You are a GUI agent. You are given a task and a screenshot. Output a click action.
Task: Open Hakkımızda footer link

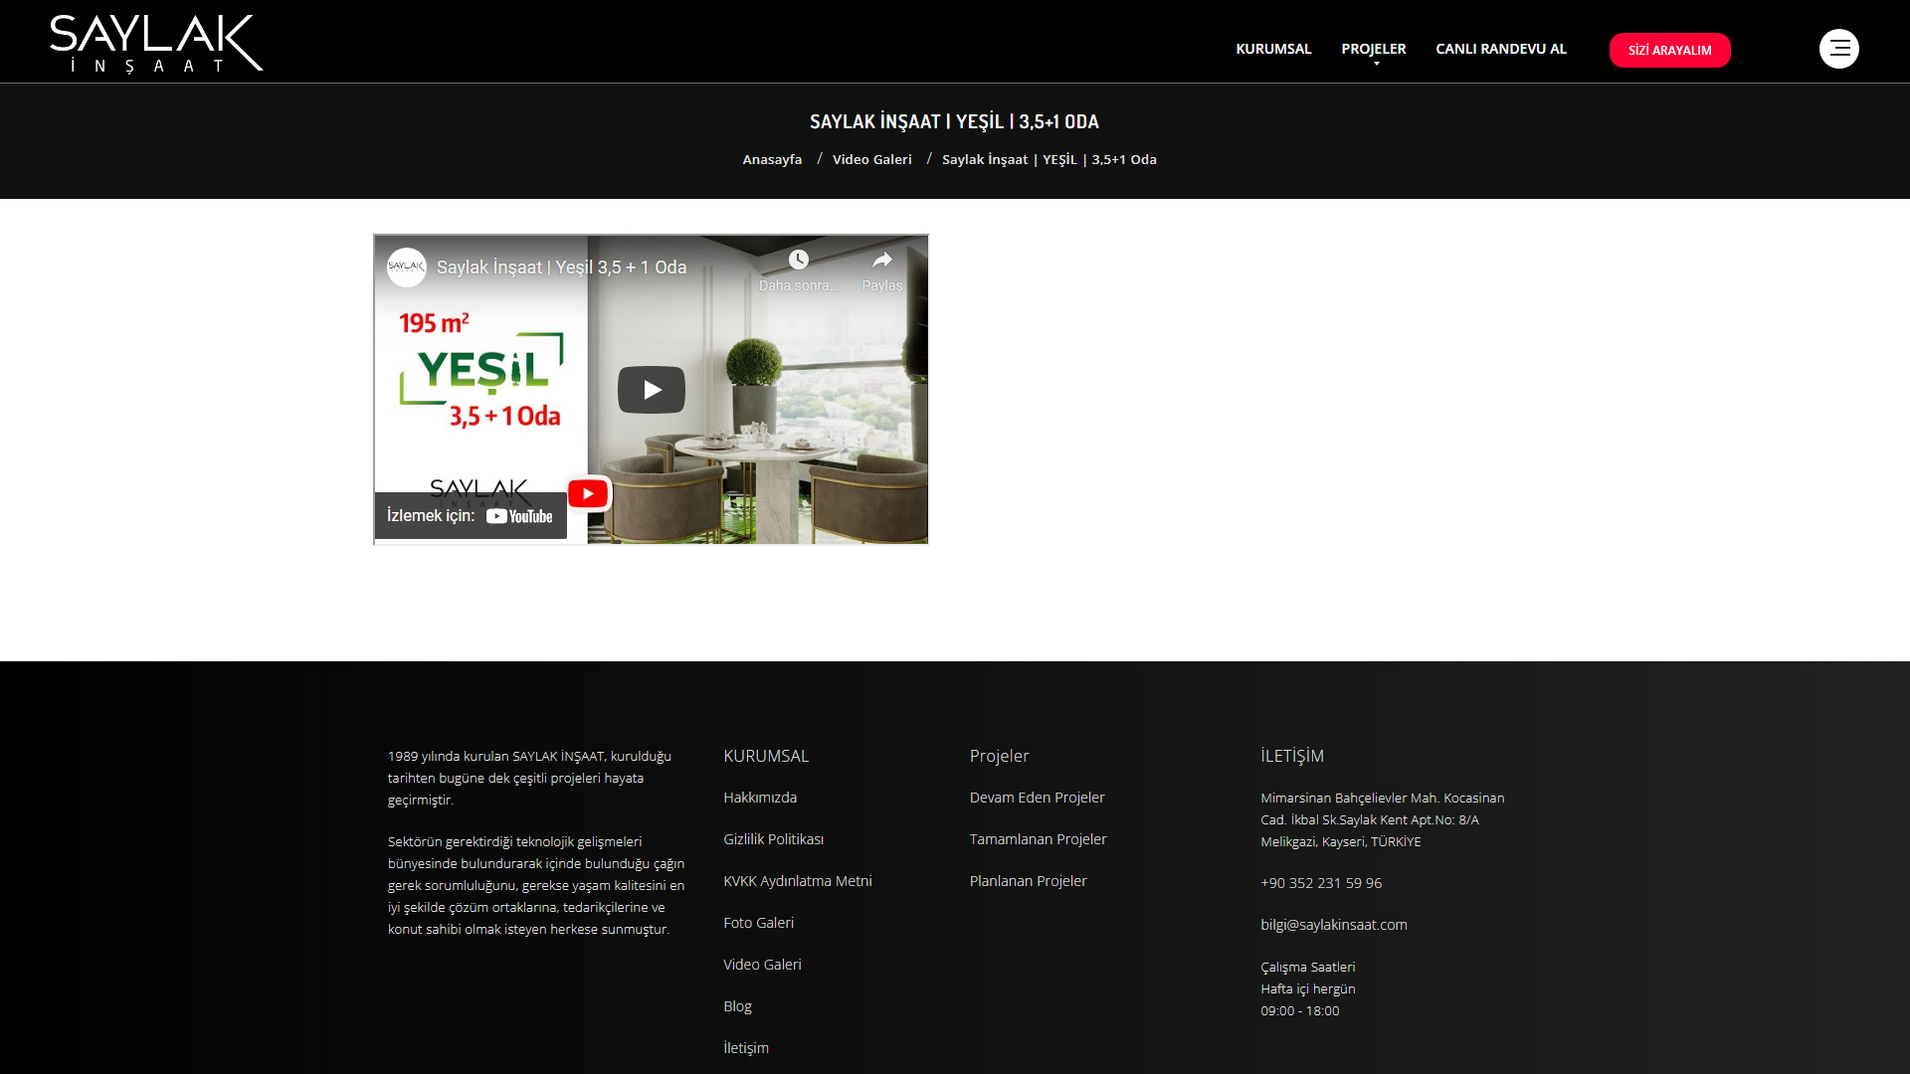pos(760,798)
